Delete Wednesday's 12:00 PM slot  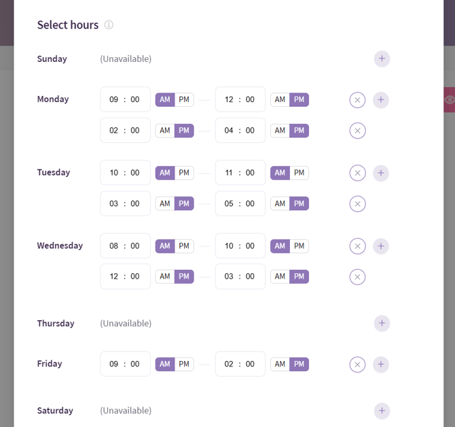(x=357, y=277)
